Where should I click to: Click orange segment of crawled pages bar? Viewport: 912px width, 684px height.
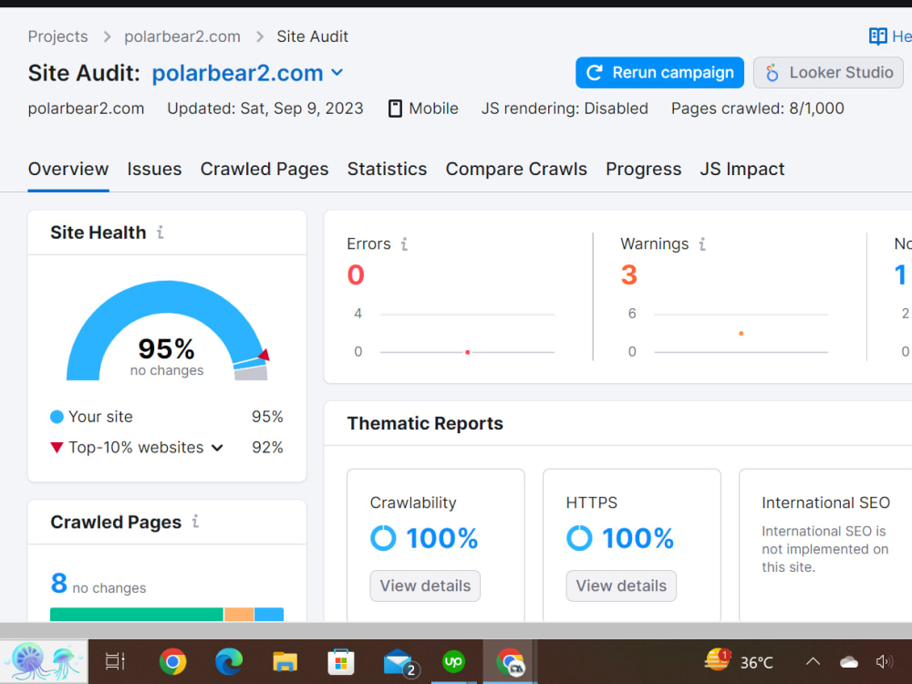tap(239, 614)
